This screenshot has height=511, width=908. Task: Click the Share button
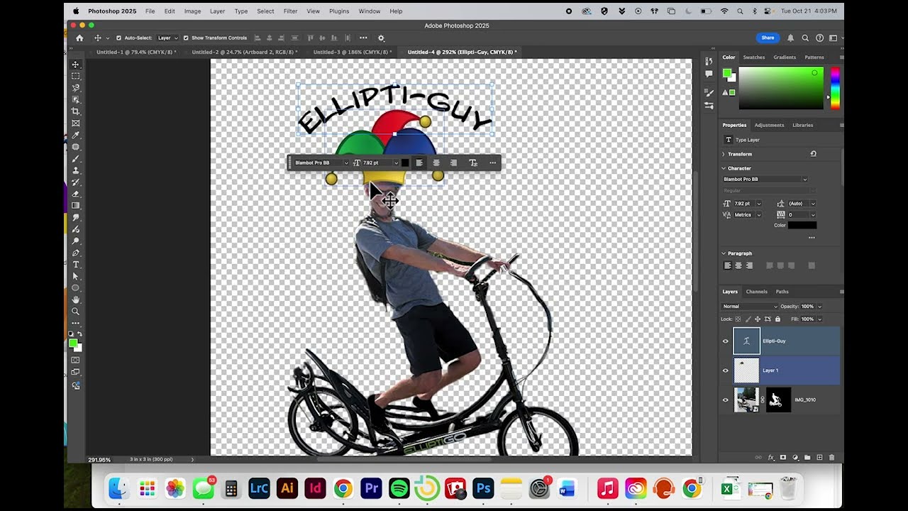(768, 38)
